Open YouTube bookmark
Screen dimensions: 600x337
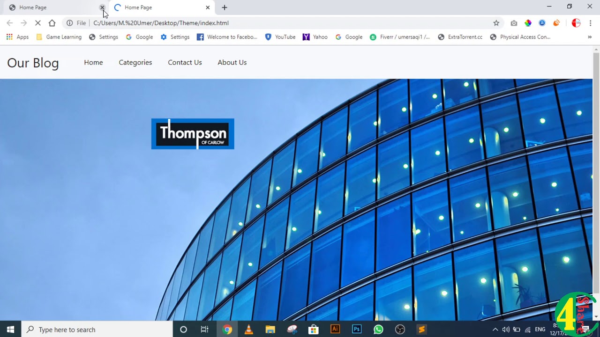point(280,37)
